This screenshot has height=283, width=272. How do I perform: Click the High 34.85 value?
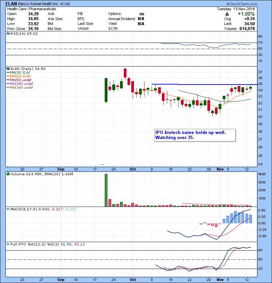click(x=33, y=19)
